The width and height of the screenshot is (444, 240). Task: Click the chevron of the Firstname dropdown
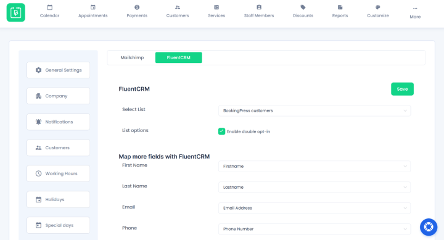[x=405, y=167]
